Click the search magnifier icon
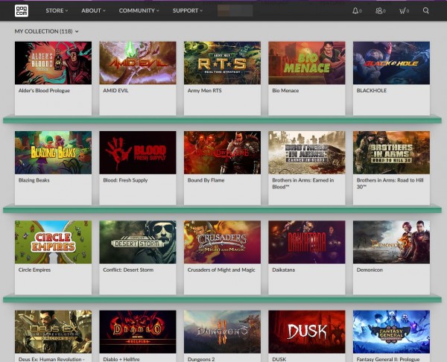Image resolution: width=447 pixels, height=362 pixels. coord(426,11)
